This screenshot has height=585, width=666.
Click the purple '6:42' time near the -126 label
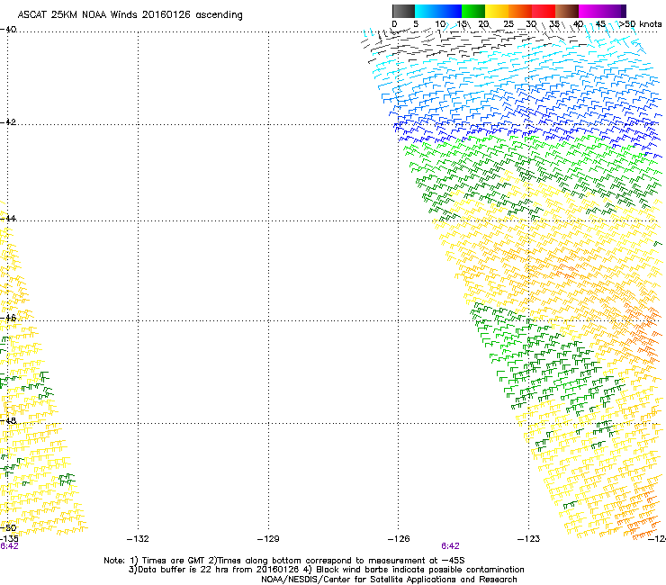pos(450,546)
